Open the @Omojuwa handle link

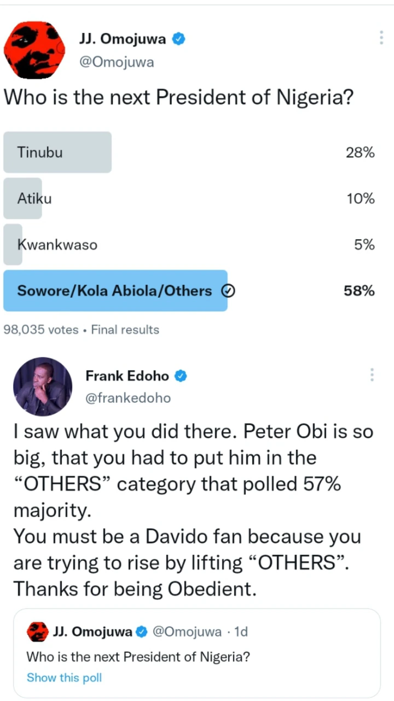117,62
